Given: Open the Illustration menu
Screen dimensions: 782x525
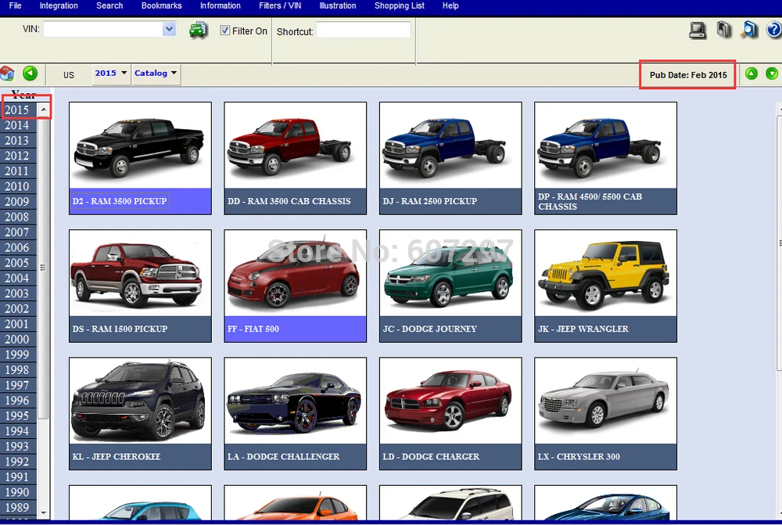Looking at the screenshot, I should [338, 5].
